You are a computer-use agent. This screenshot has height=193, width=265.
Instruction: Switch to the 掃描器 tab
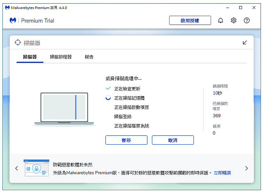click(30, 57)
